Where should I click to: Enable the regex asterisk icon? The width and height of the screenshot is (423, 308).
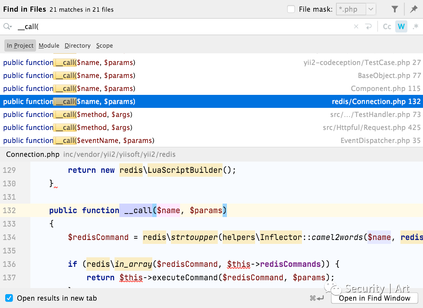416,26
